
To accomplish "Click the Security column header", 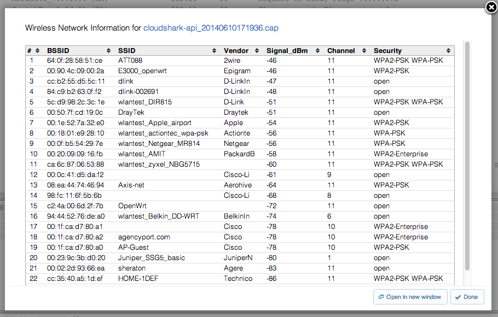I will [387, 51].
